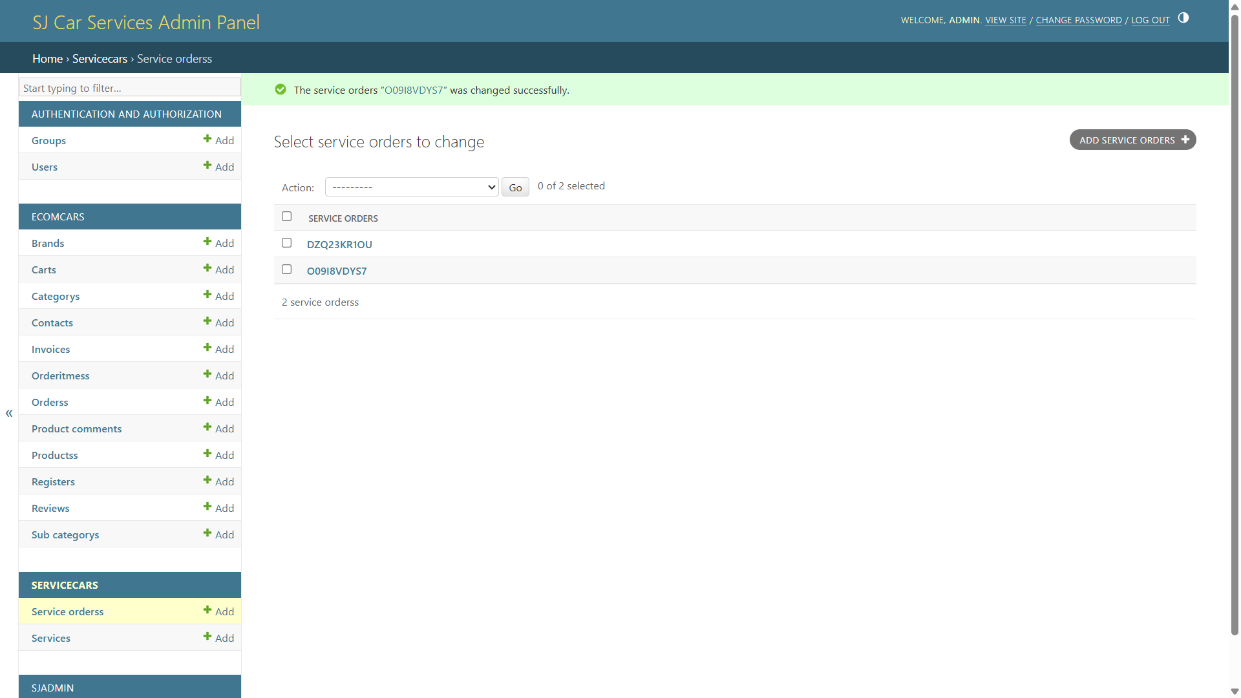This screenshot has width=1241, height=698.
Task: Click the plus icon next to Groups
Action: [207, 139]
